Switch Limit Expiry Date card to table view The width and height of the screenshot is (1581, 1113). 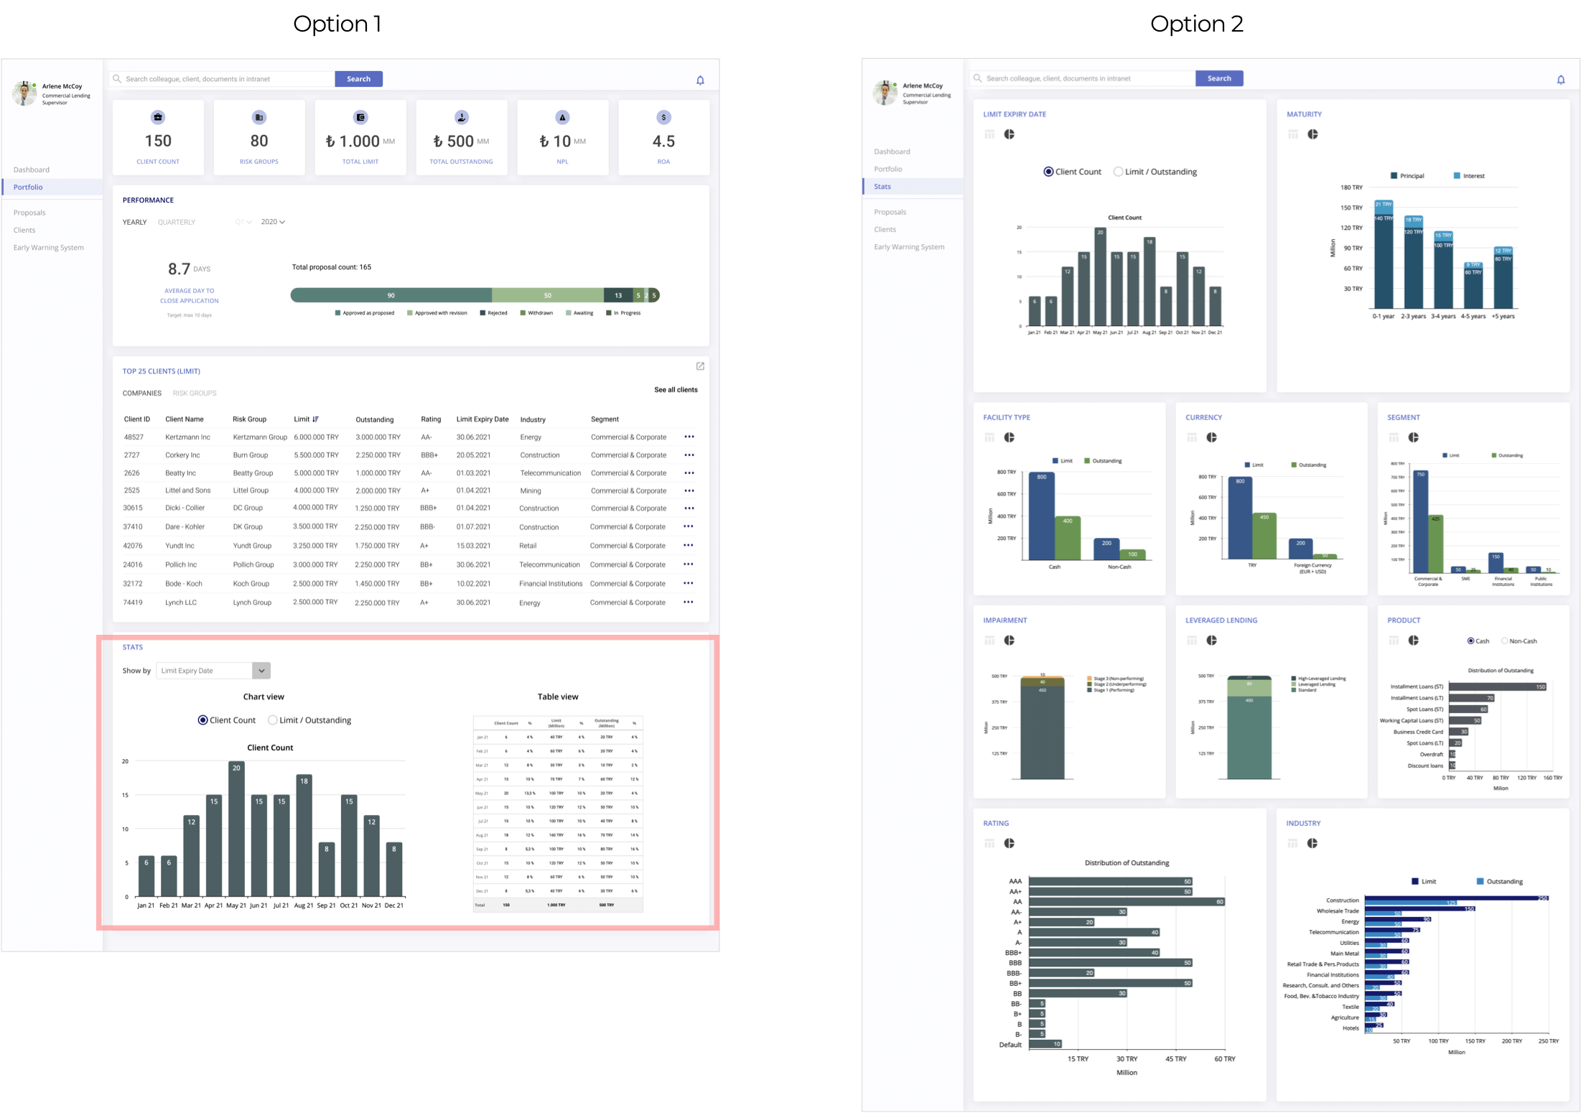coord(989,134)
